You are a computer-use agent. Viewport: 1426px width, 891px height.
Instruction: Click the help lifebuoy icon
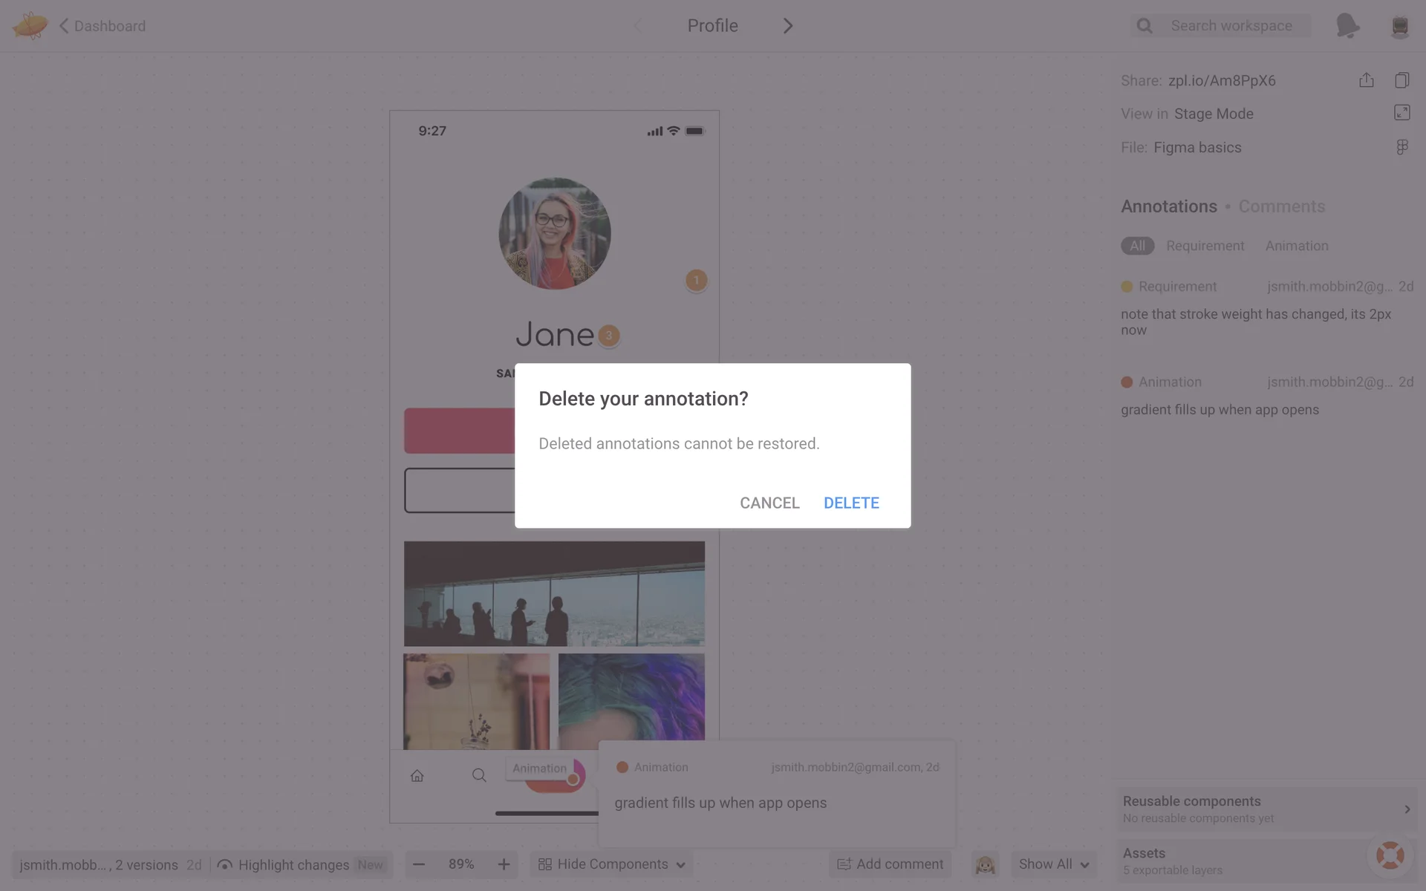pos(1390,855)
